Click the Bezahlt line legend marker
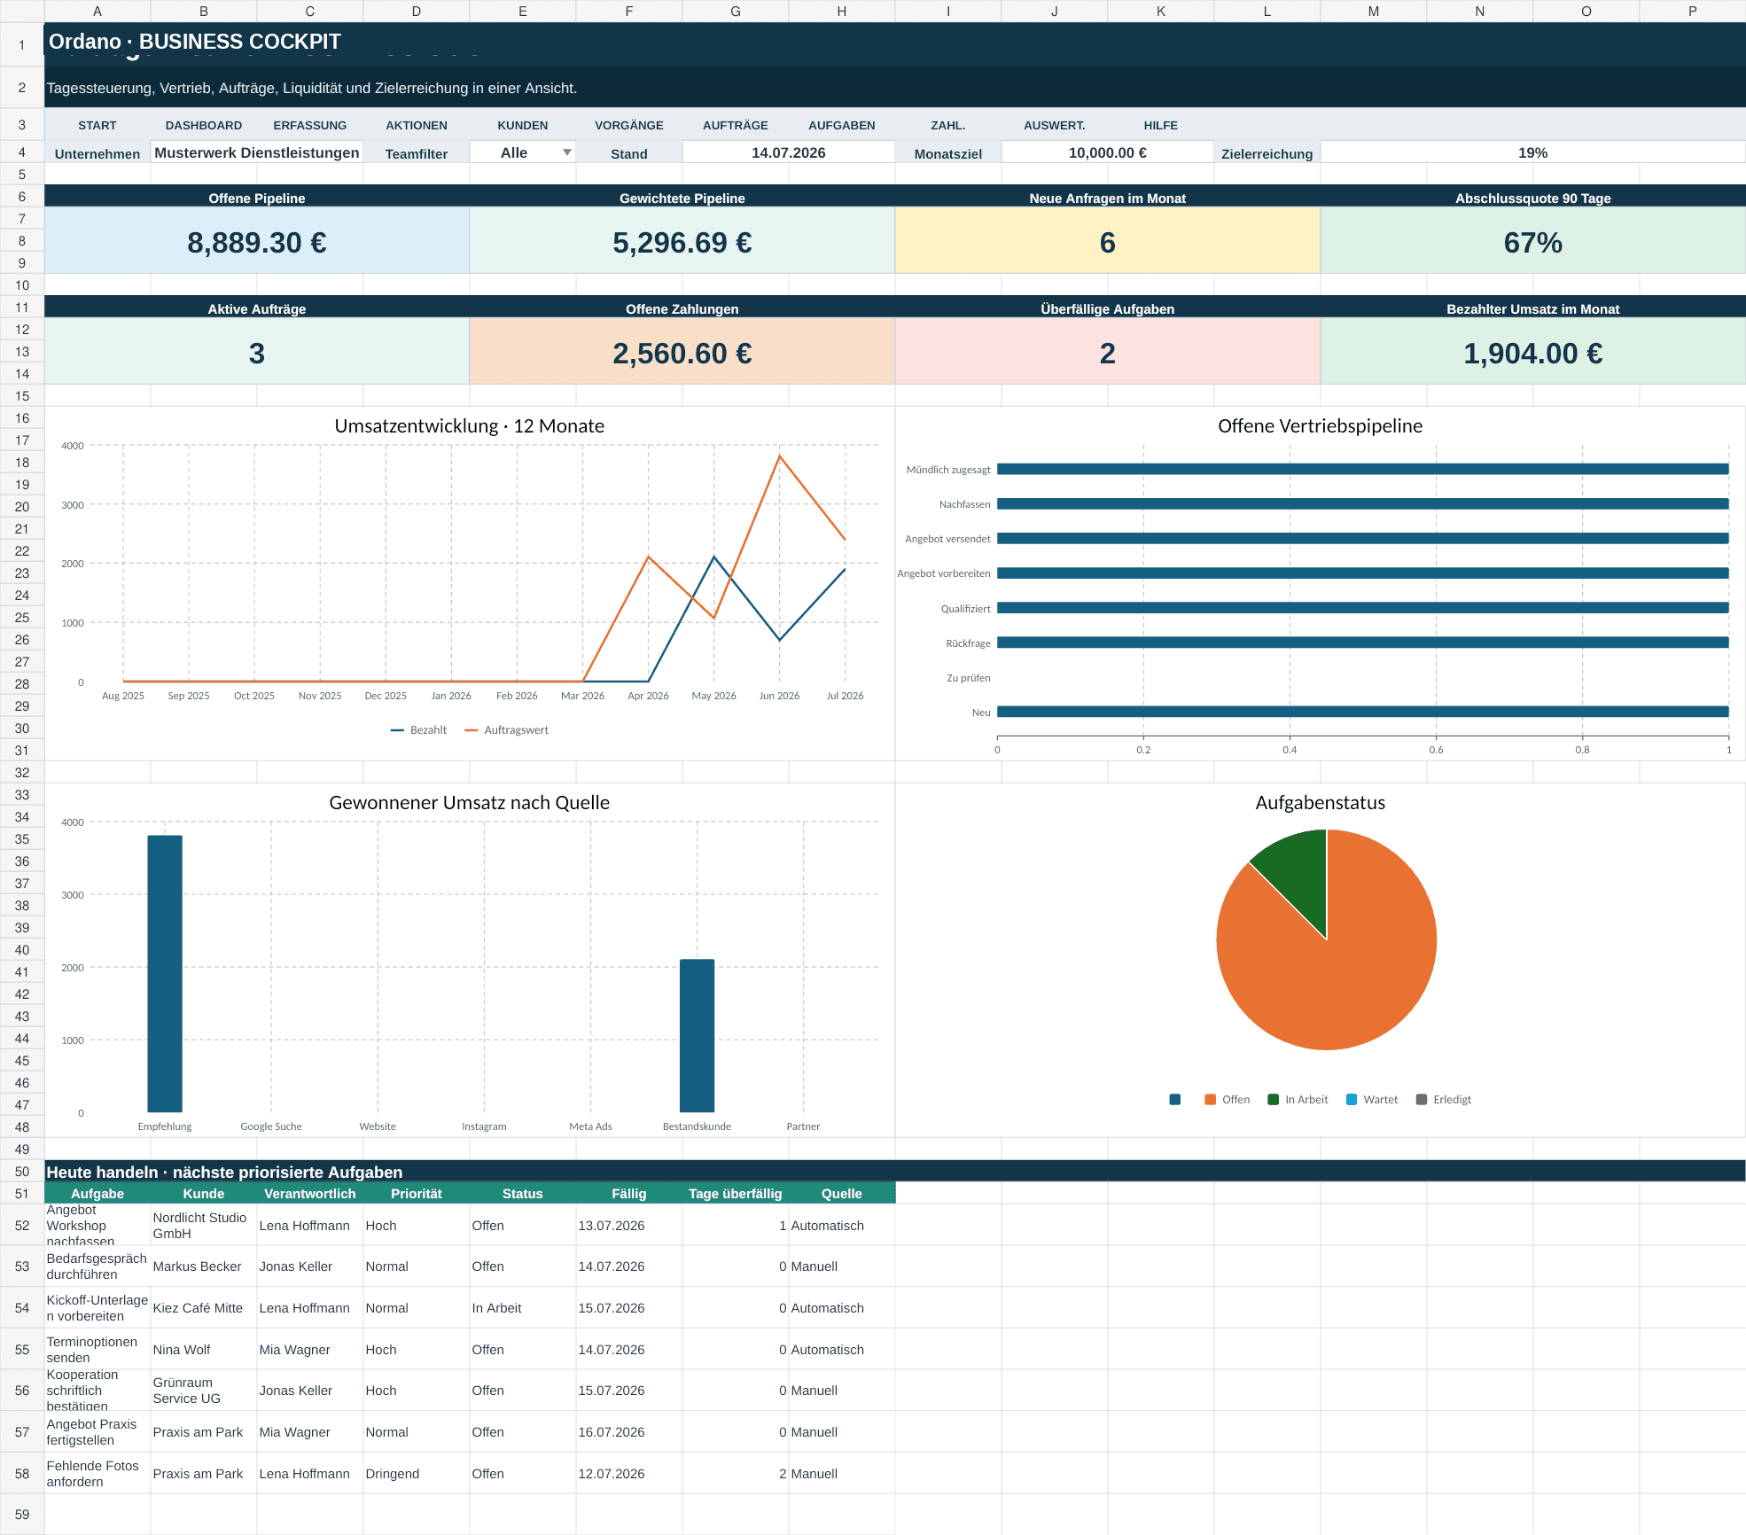The image size is (1746, 1535). tap(397, 730)
